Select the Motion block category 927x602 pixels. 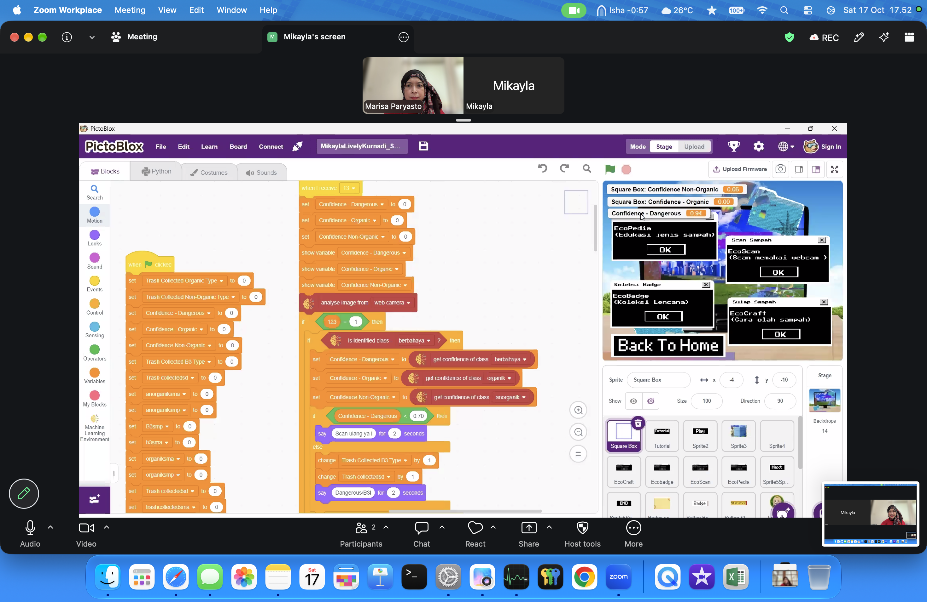coord(95,215)
